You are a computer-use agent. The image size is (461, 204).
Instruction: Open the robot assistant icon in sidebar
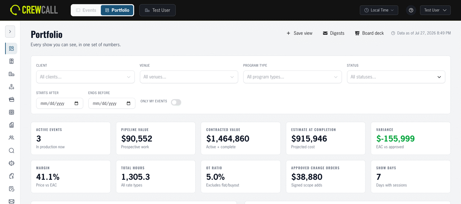[12, 163]
